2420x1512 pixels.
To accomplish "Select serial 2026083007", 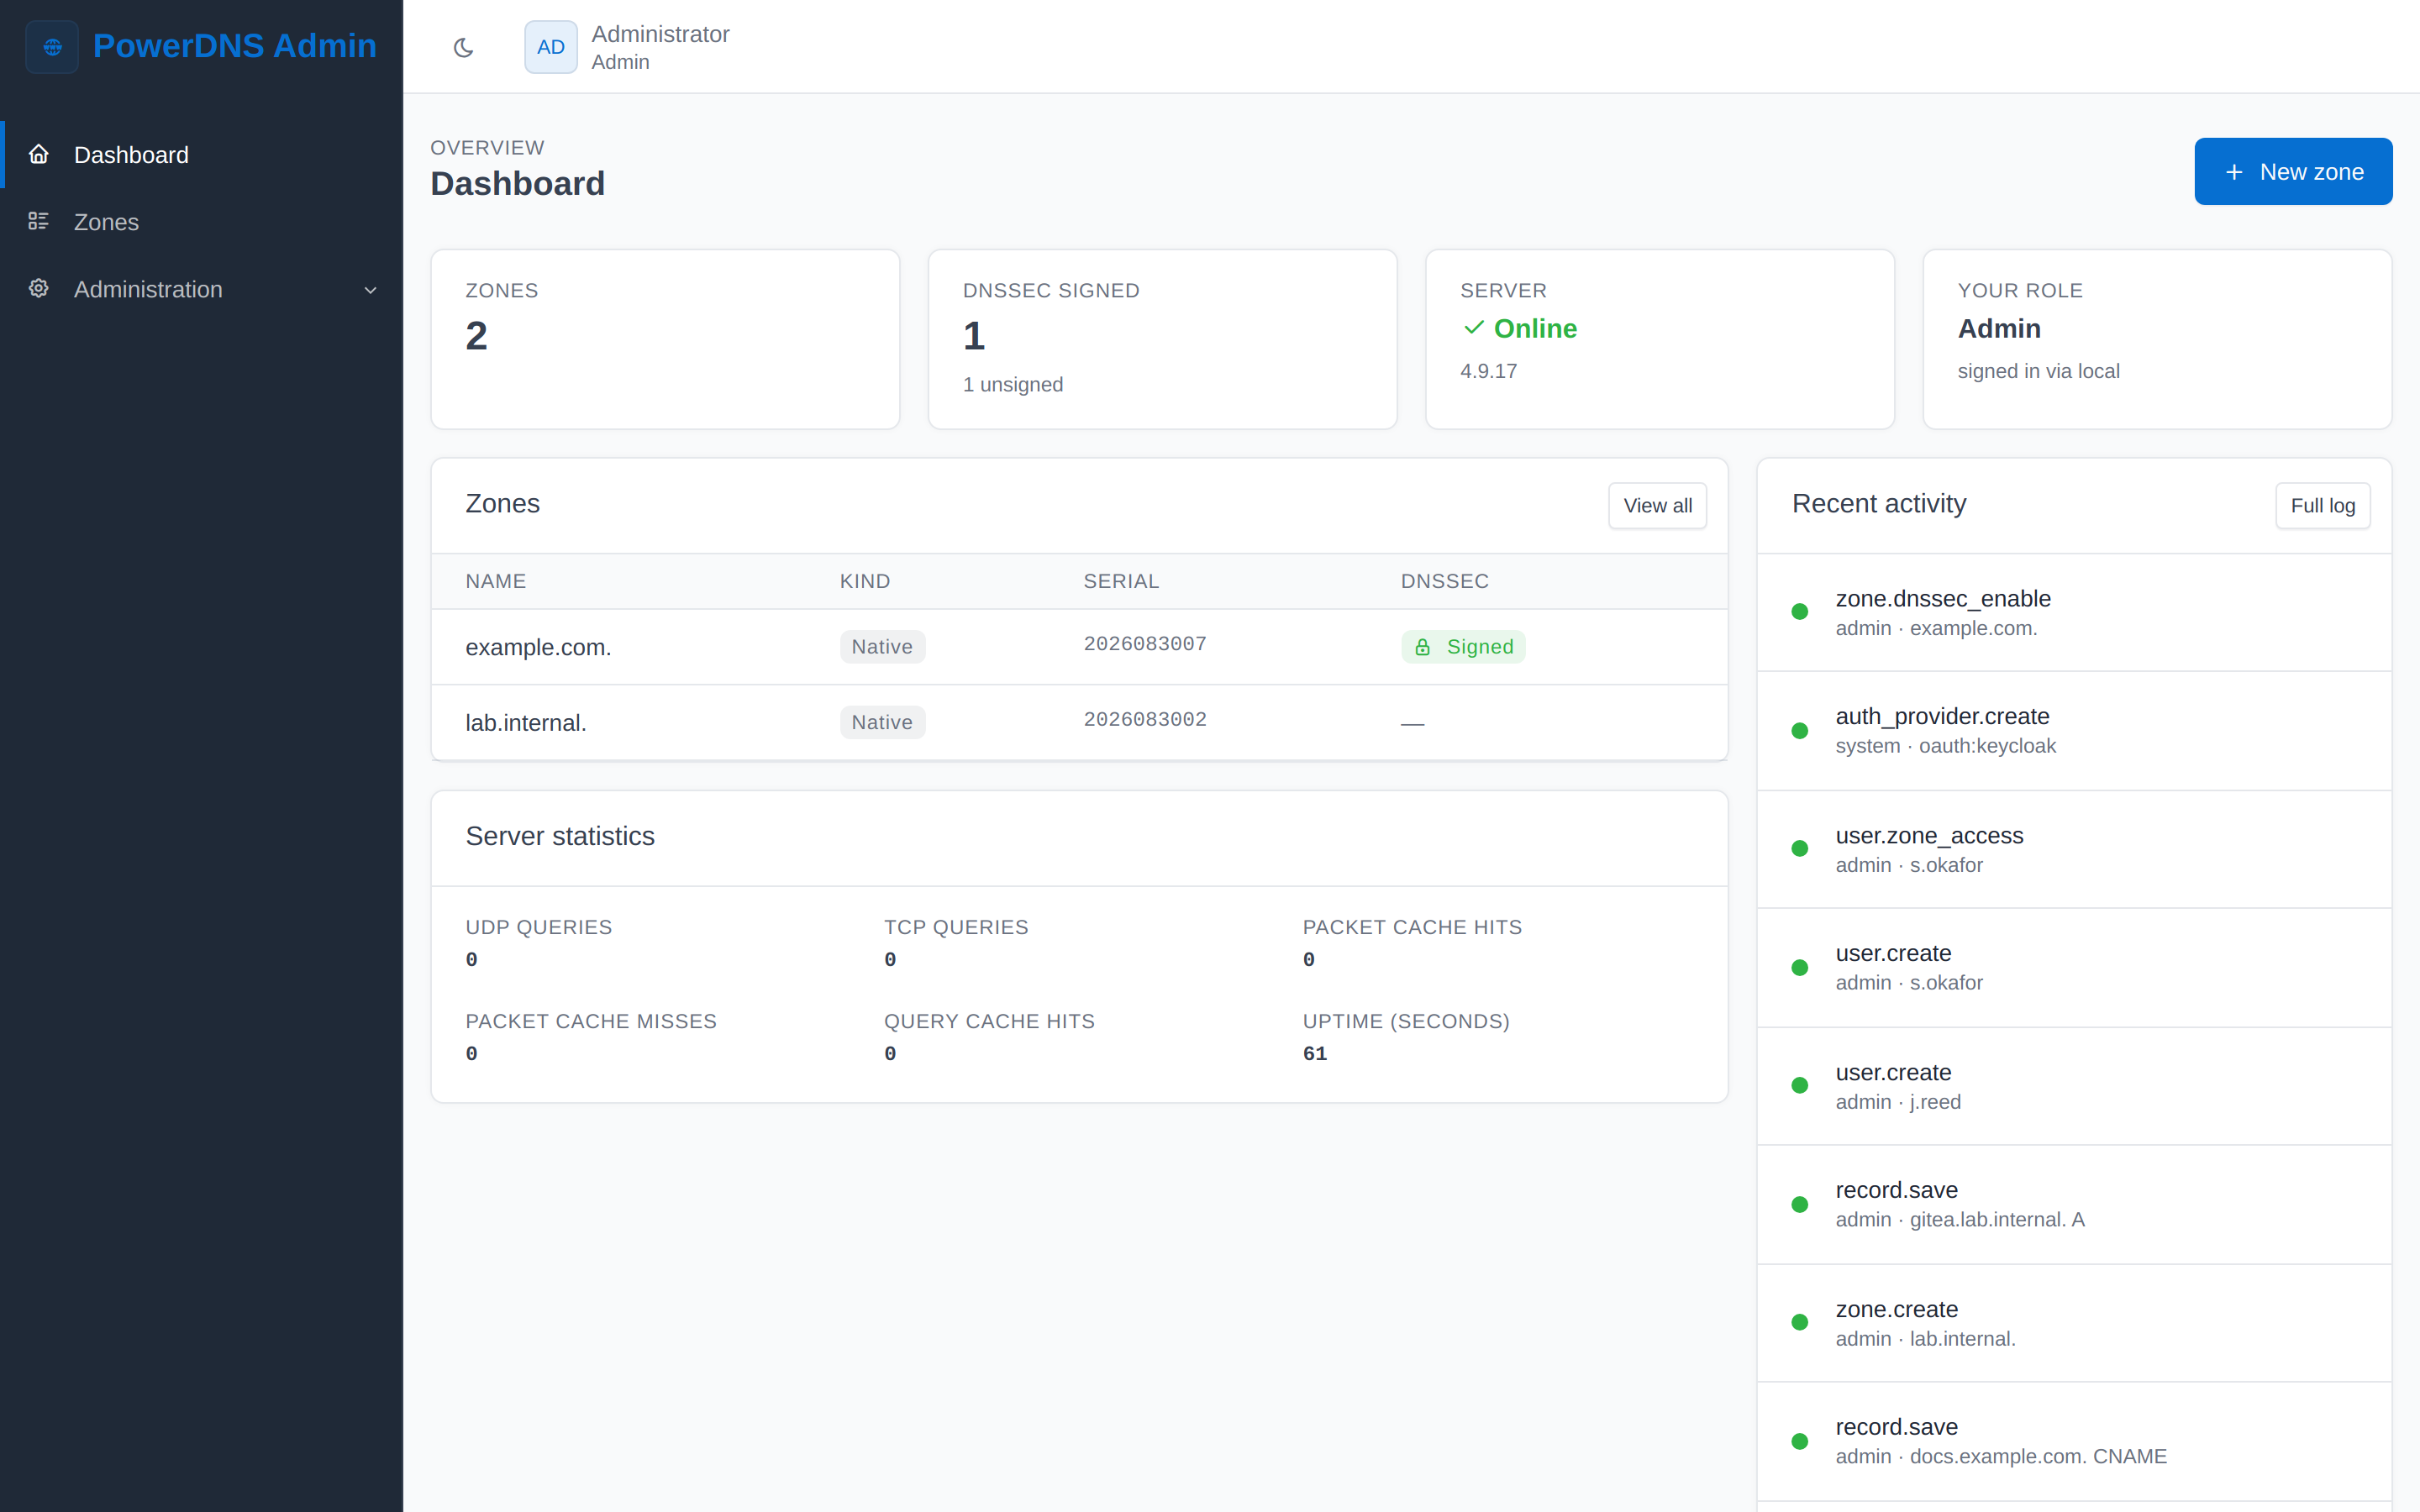I will (1145, 644).
